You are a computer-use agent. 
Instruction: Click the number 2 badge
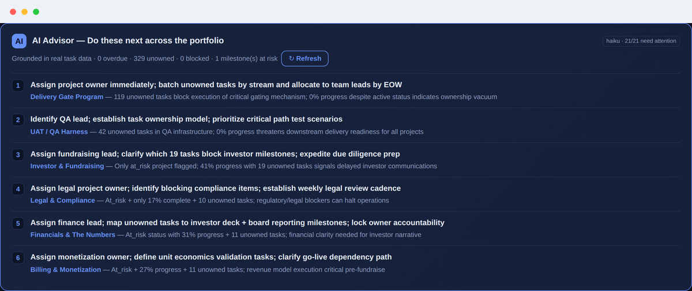pyautogui.click(x=18, y=120)
